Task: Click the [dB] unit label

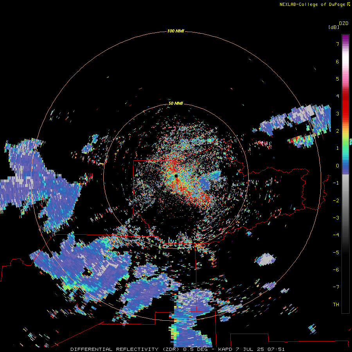Action: (x=334, y=27)
